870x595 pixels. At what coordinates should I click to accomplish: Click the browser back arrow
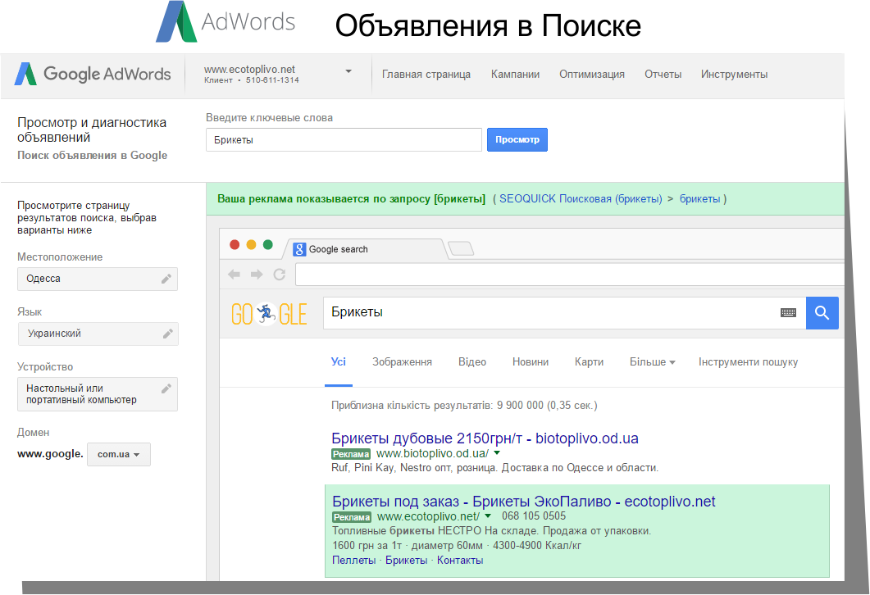(x=235, y=275)
